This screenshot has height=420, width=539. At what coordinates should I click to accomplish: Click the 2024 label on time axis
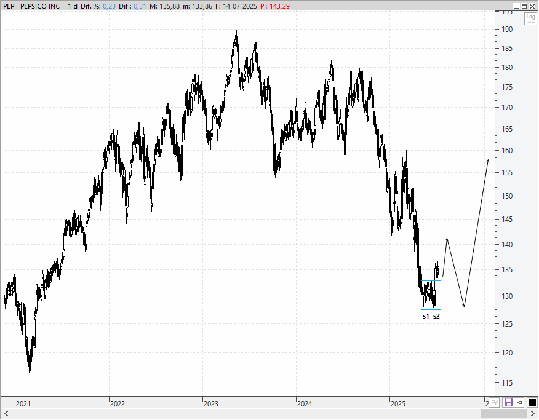[305, 404]
